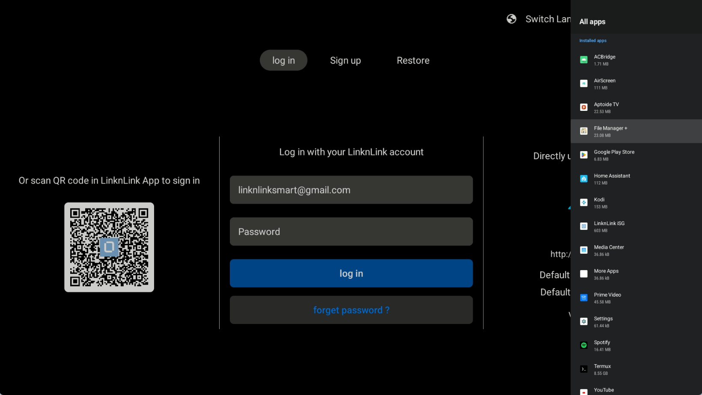This screenshot has height=395, width=702.
Task: Open the AirScreen app icon
Action: [583, 84]
